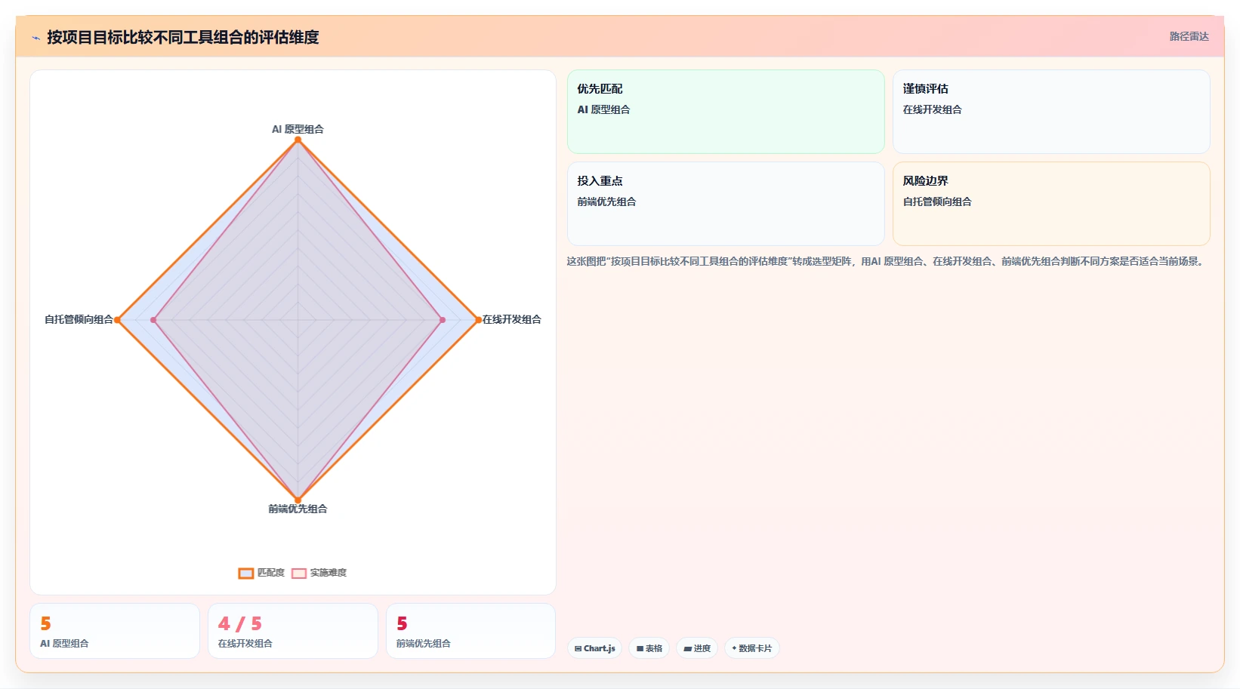This screenshot has height=689, width=1240.
Task: Click the description paragraph starting 这张图把
Action: point(886,261)
